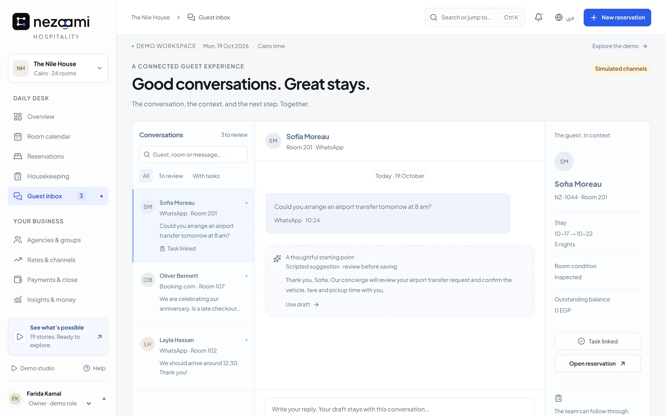Viewport: 666px width, 416px height.
Task: Focus the Search or jump to field
Action: pos(475,17)
